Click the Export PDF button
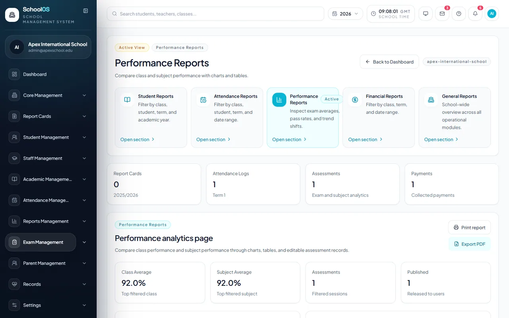The image size is (509, 318). pyautogui.click(x=469, y=244)
